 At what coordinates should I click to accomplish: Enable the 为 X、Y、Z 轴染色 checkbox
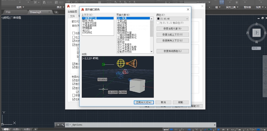click(x=158, y=23)
